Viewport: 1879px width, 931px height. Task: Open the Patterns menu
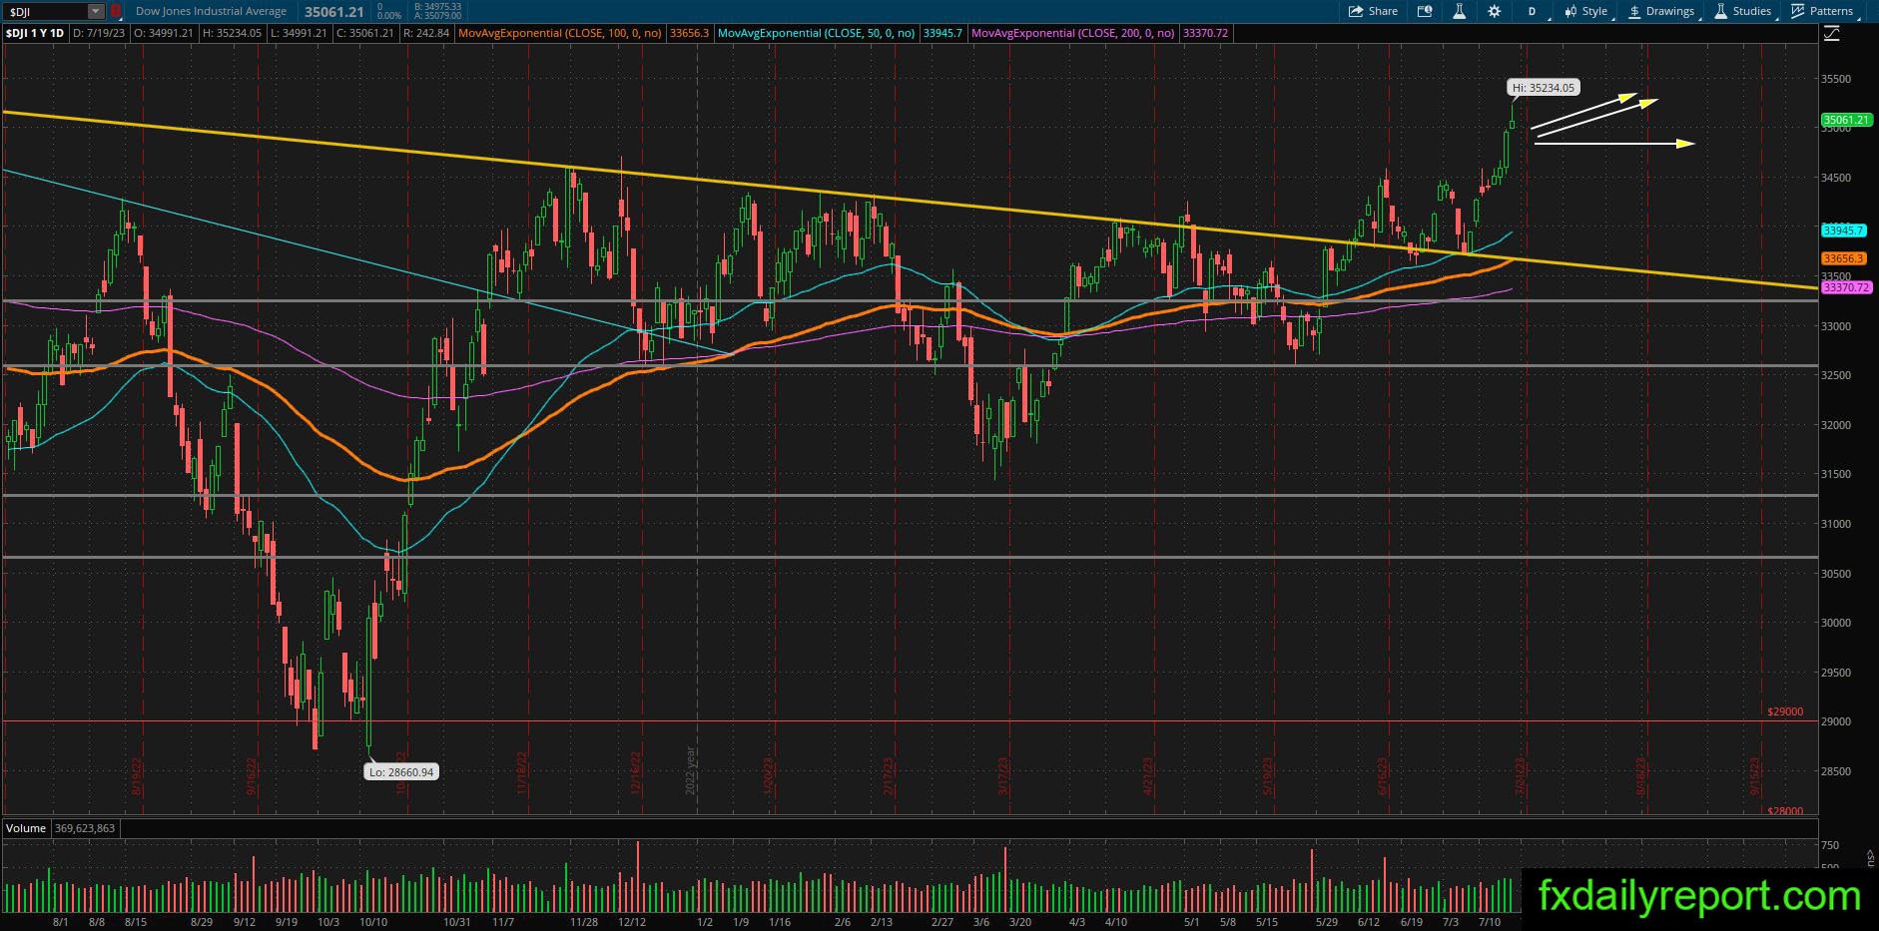(x=1823, y=11)
